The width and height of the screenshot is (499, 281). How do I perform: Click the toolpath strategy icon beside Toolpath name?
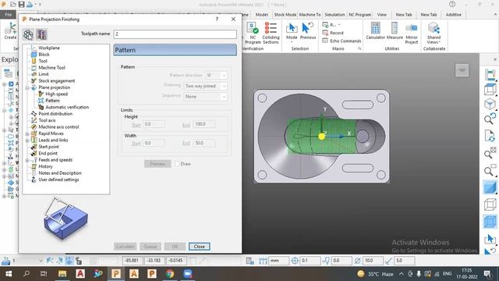click(28, 34)
